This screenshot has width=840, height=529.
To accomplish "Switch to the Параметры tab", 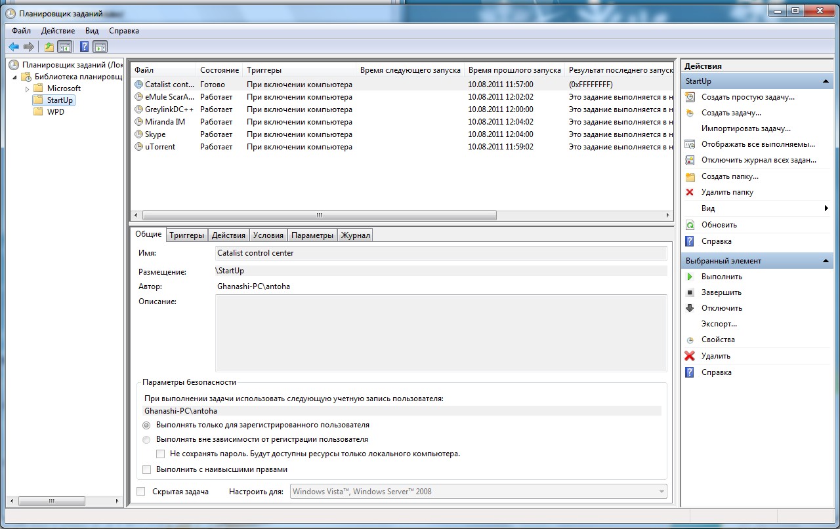I will 312,235.
